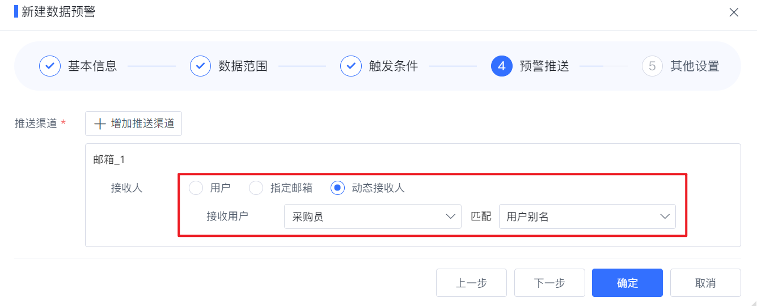
Task: Click the 基本信息 step checkmark icon
Action: coord(50,66)
